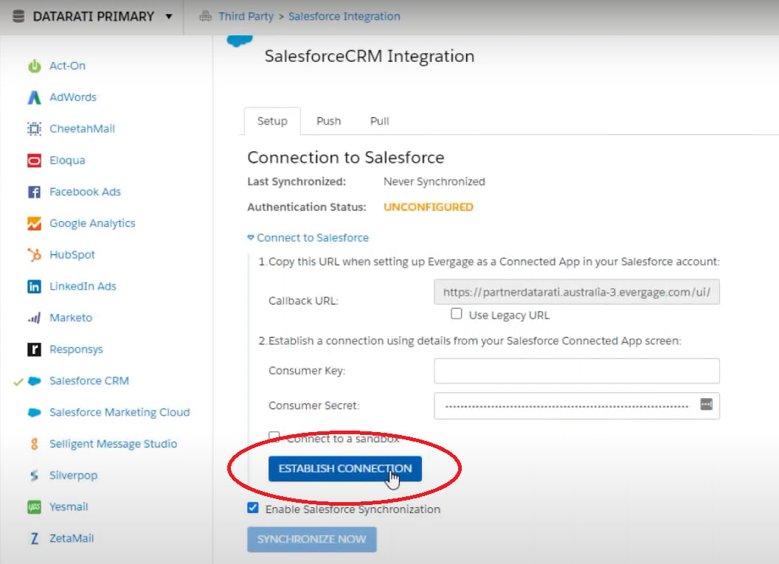Click the UNCONFIGURED authentication status text
The width and height of the screenshot is (779, 564).
429,207
